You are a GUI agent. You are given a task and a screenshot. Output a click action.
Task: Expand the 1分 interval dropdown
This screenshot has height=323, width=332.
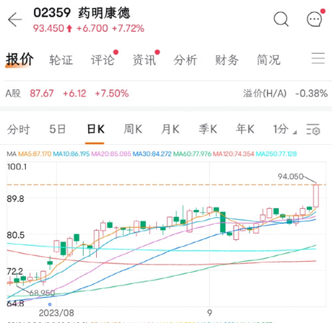coord(285,129)
